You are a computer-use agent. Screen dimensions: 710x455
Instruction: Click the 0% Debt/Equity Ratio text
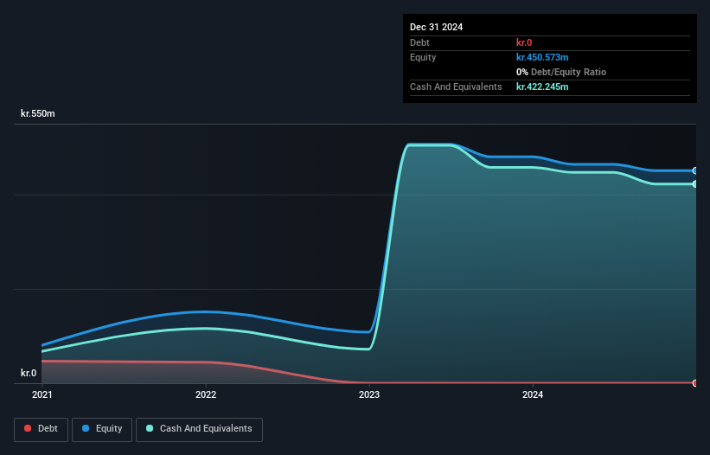click(x=561, y=72)
